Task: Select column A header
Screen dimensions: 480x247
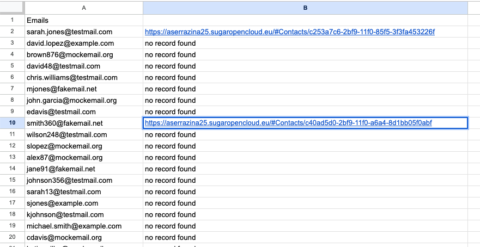Action: [x=83, y=8]
